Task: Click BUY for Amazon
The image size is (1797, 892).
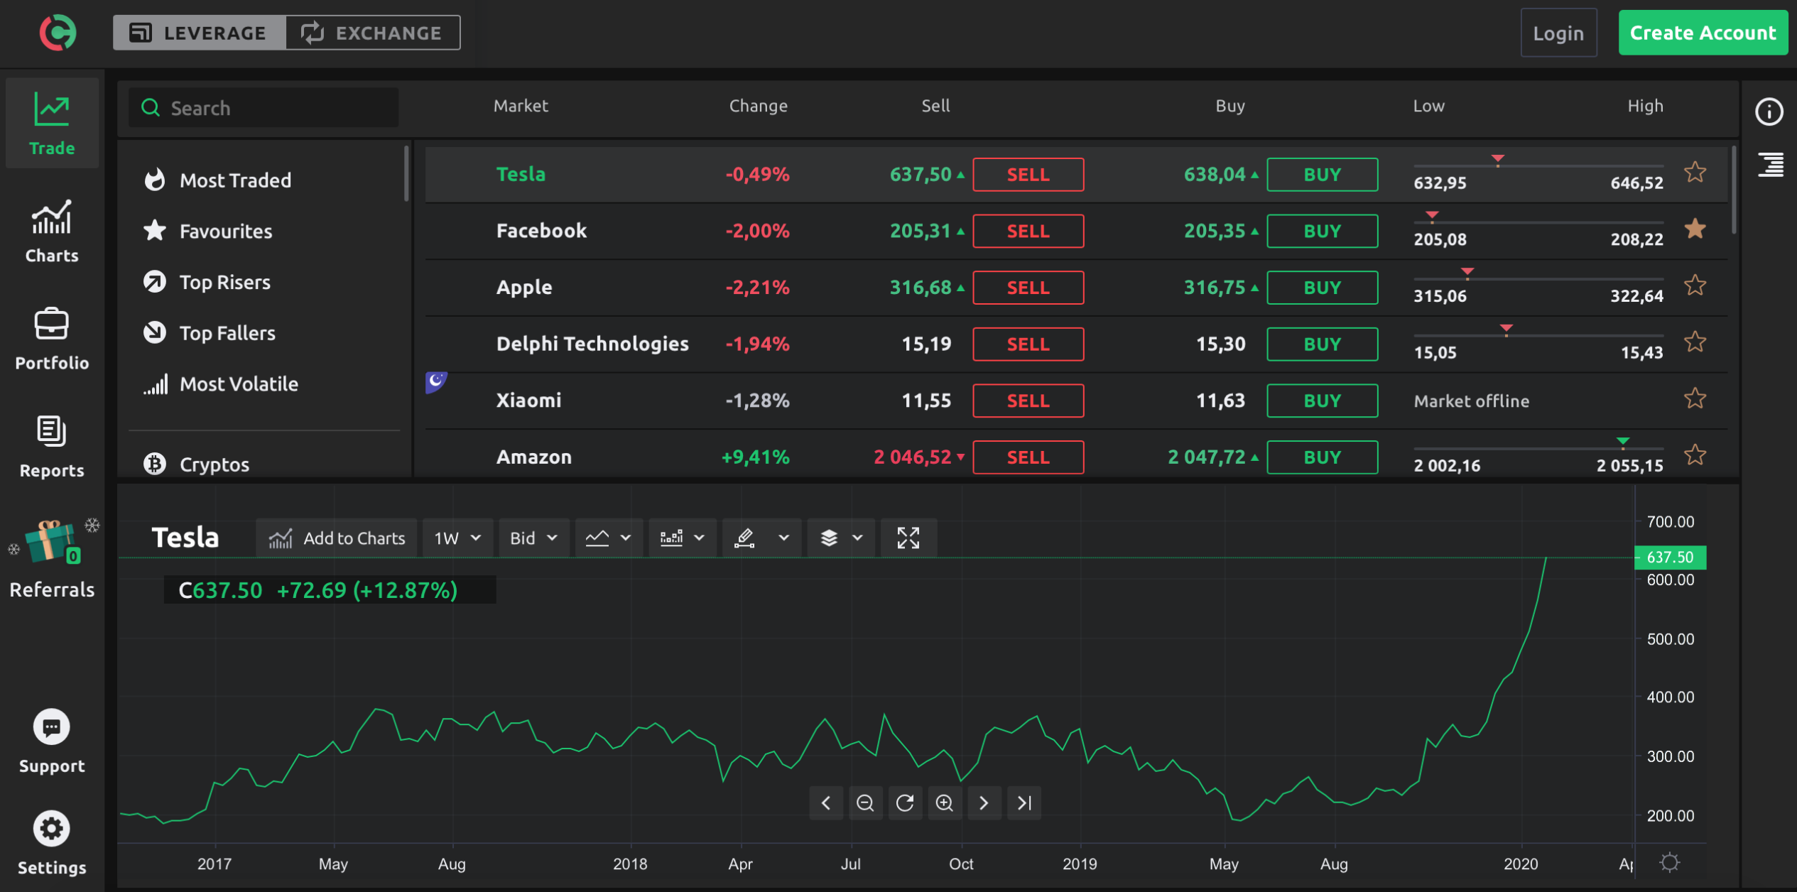Action: tap(1322, 457)
